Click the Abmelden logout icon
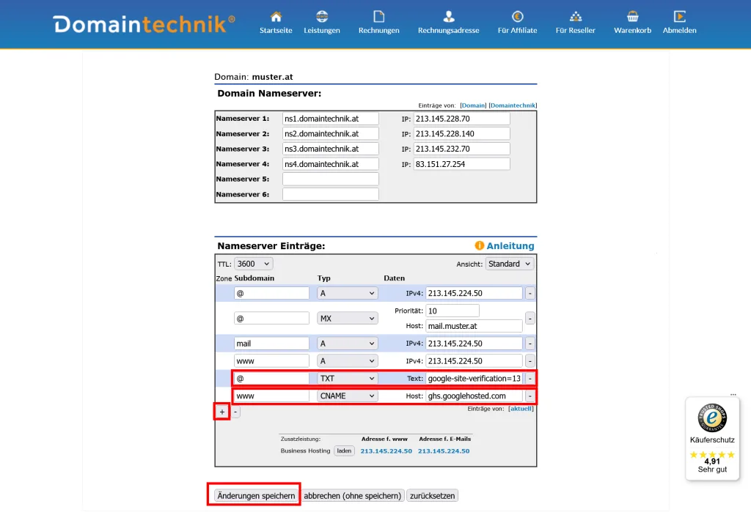 coord(679,17)
